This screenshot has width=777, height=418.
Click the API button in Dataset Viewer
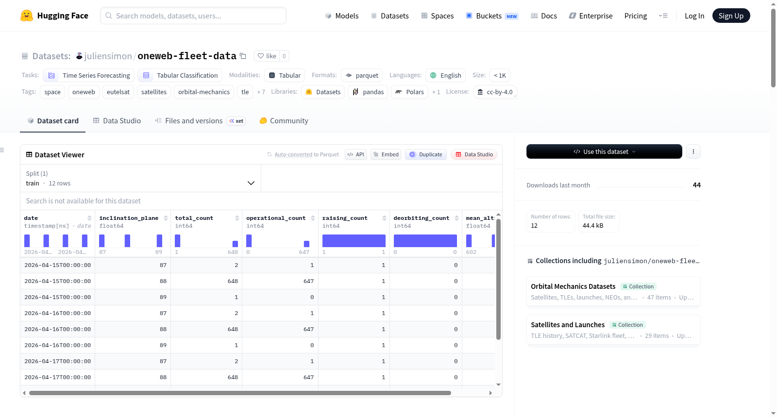tap(355, 154)
